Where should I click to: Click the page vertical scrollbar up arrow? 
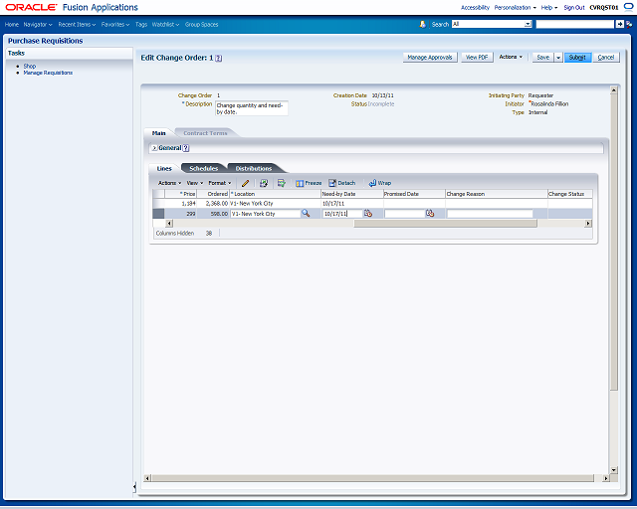tap(614, 89)
